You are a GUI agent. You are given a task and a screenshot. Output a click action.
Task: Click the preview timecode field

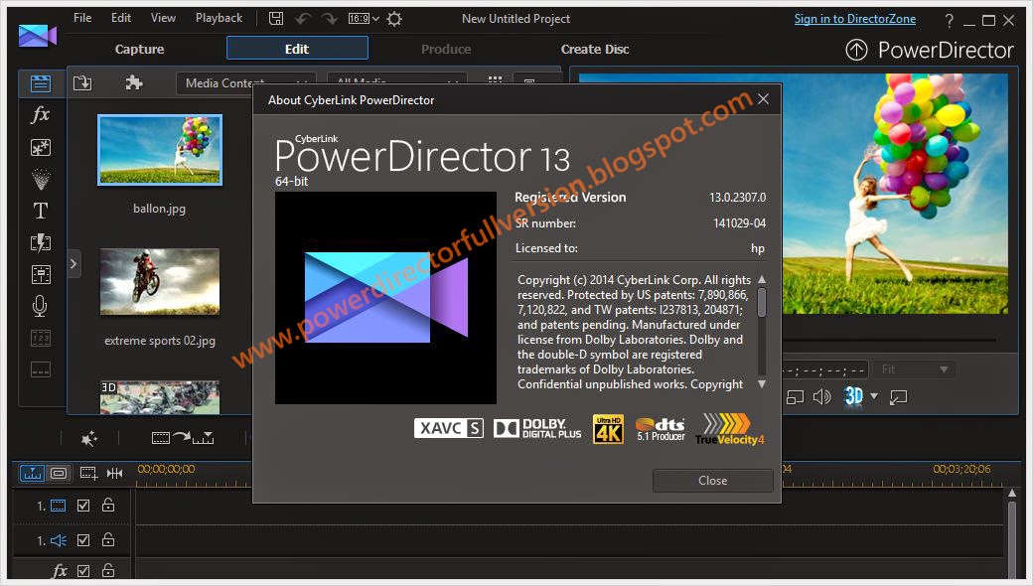pos(824,370)
